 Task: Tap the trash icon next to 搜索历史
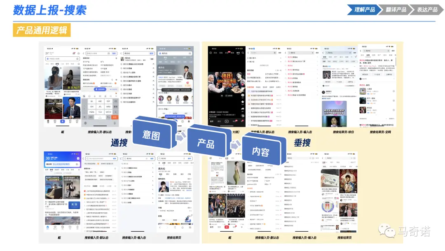[x=116, y=58]
